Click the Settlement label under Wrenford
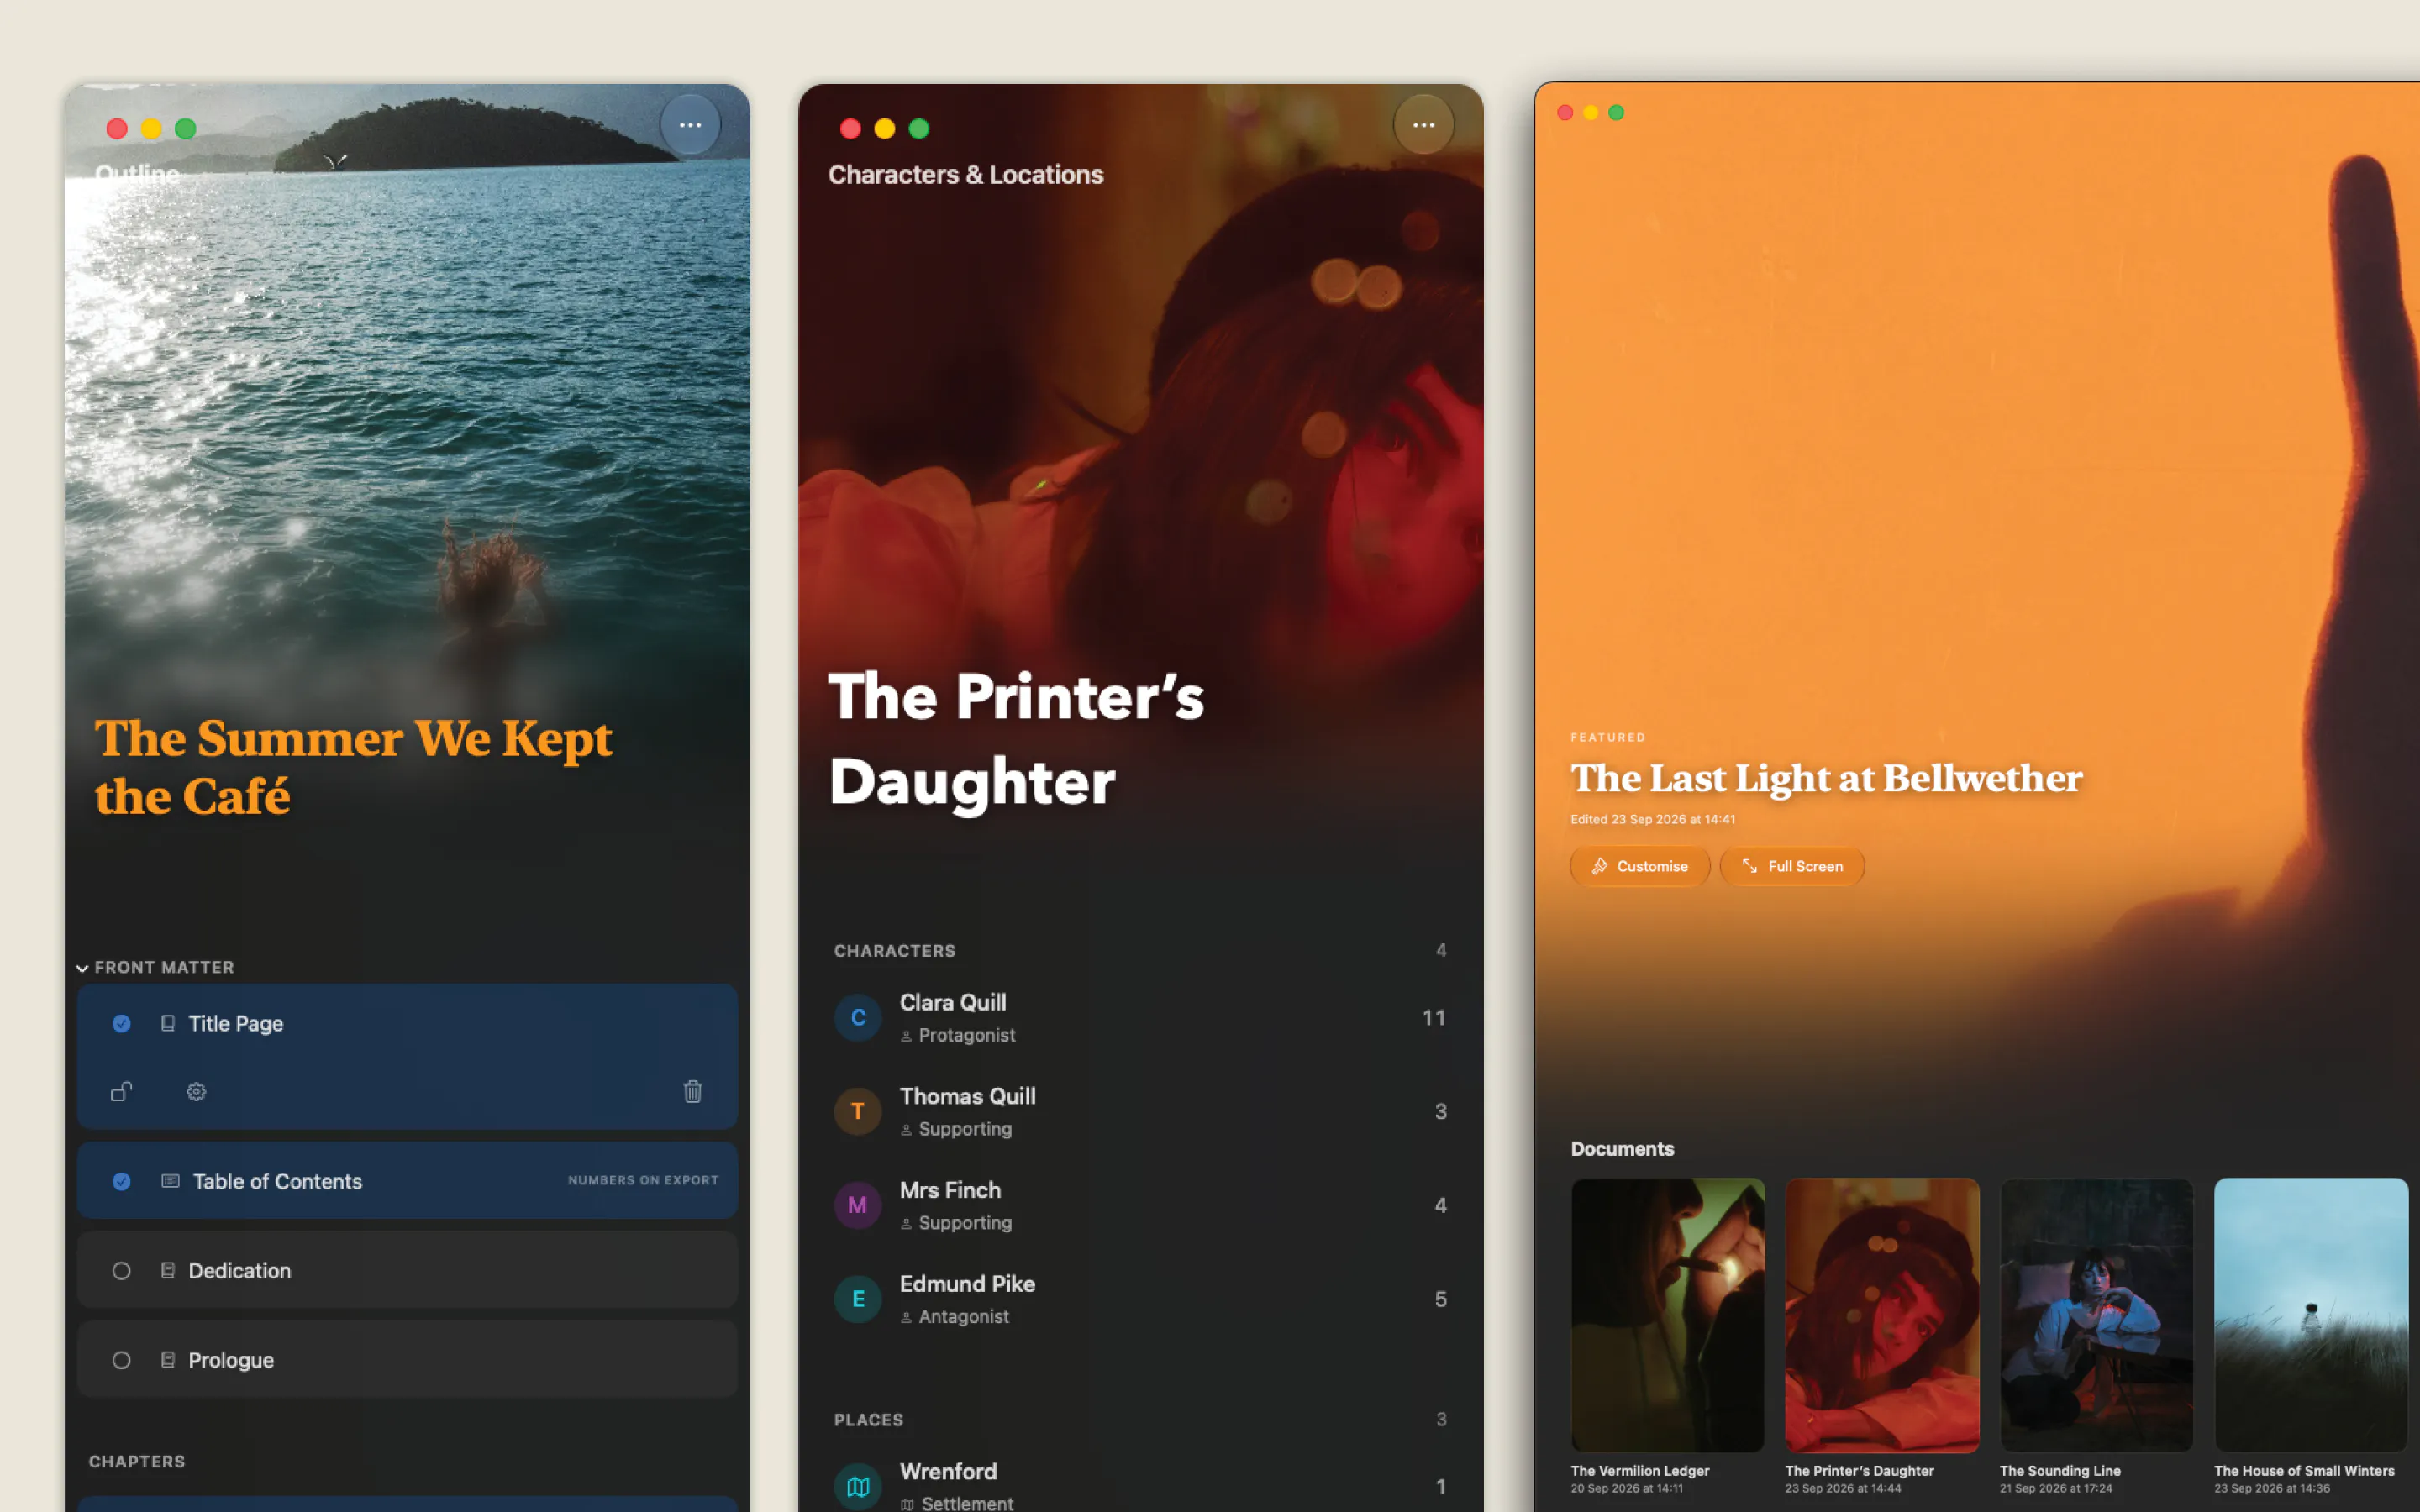Screen dimensions: 2420x1512 tap(967, 1503)
